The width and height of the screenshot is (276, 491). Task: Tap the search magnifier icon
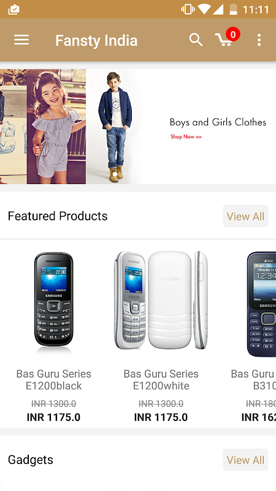coord(196,40)
